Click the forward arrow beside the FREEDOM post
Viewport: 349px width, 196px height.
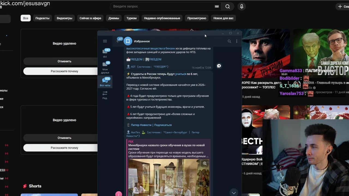(x=219, y=66)
